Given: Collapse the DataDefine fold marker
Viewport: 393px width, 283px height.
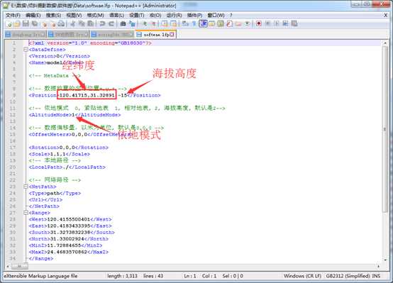Looking at the screenshot, I should pos(26,50).
